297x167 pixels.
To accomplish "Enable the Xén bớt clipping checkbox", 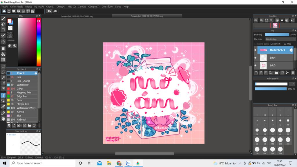I will (x=271, y=44).
